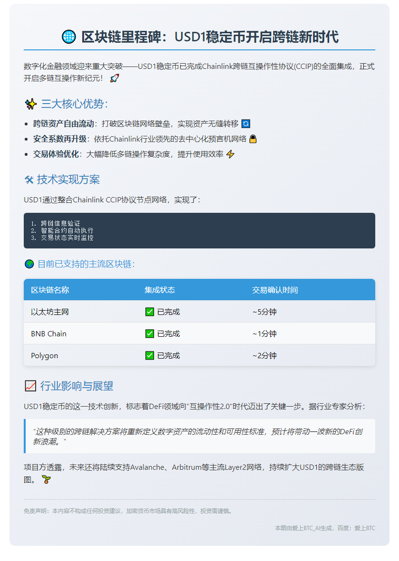This screenshot has width=399, height=561.
Task: Click the intro paragraph starting 数字化金融领域
Action: coord(199,72)
